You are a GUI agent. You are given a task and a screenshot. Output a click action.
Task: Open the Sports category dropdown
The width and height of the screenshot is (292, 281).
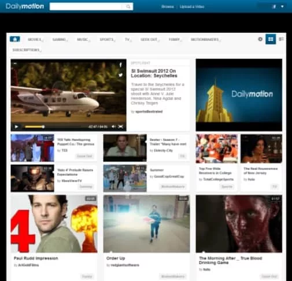(x=107, y=39)
